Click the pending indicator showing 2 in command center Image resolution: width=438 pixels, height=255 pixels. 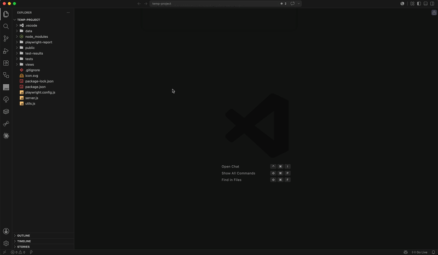coord(284,4)
